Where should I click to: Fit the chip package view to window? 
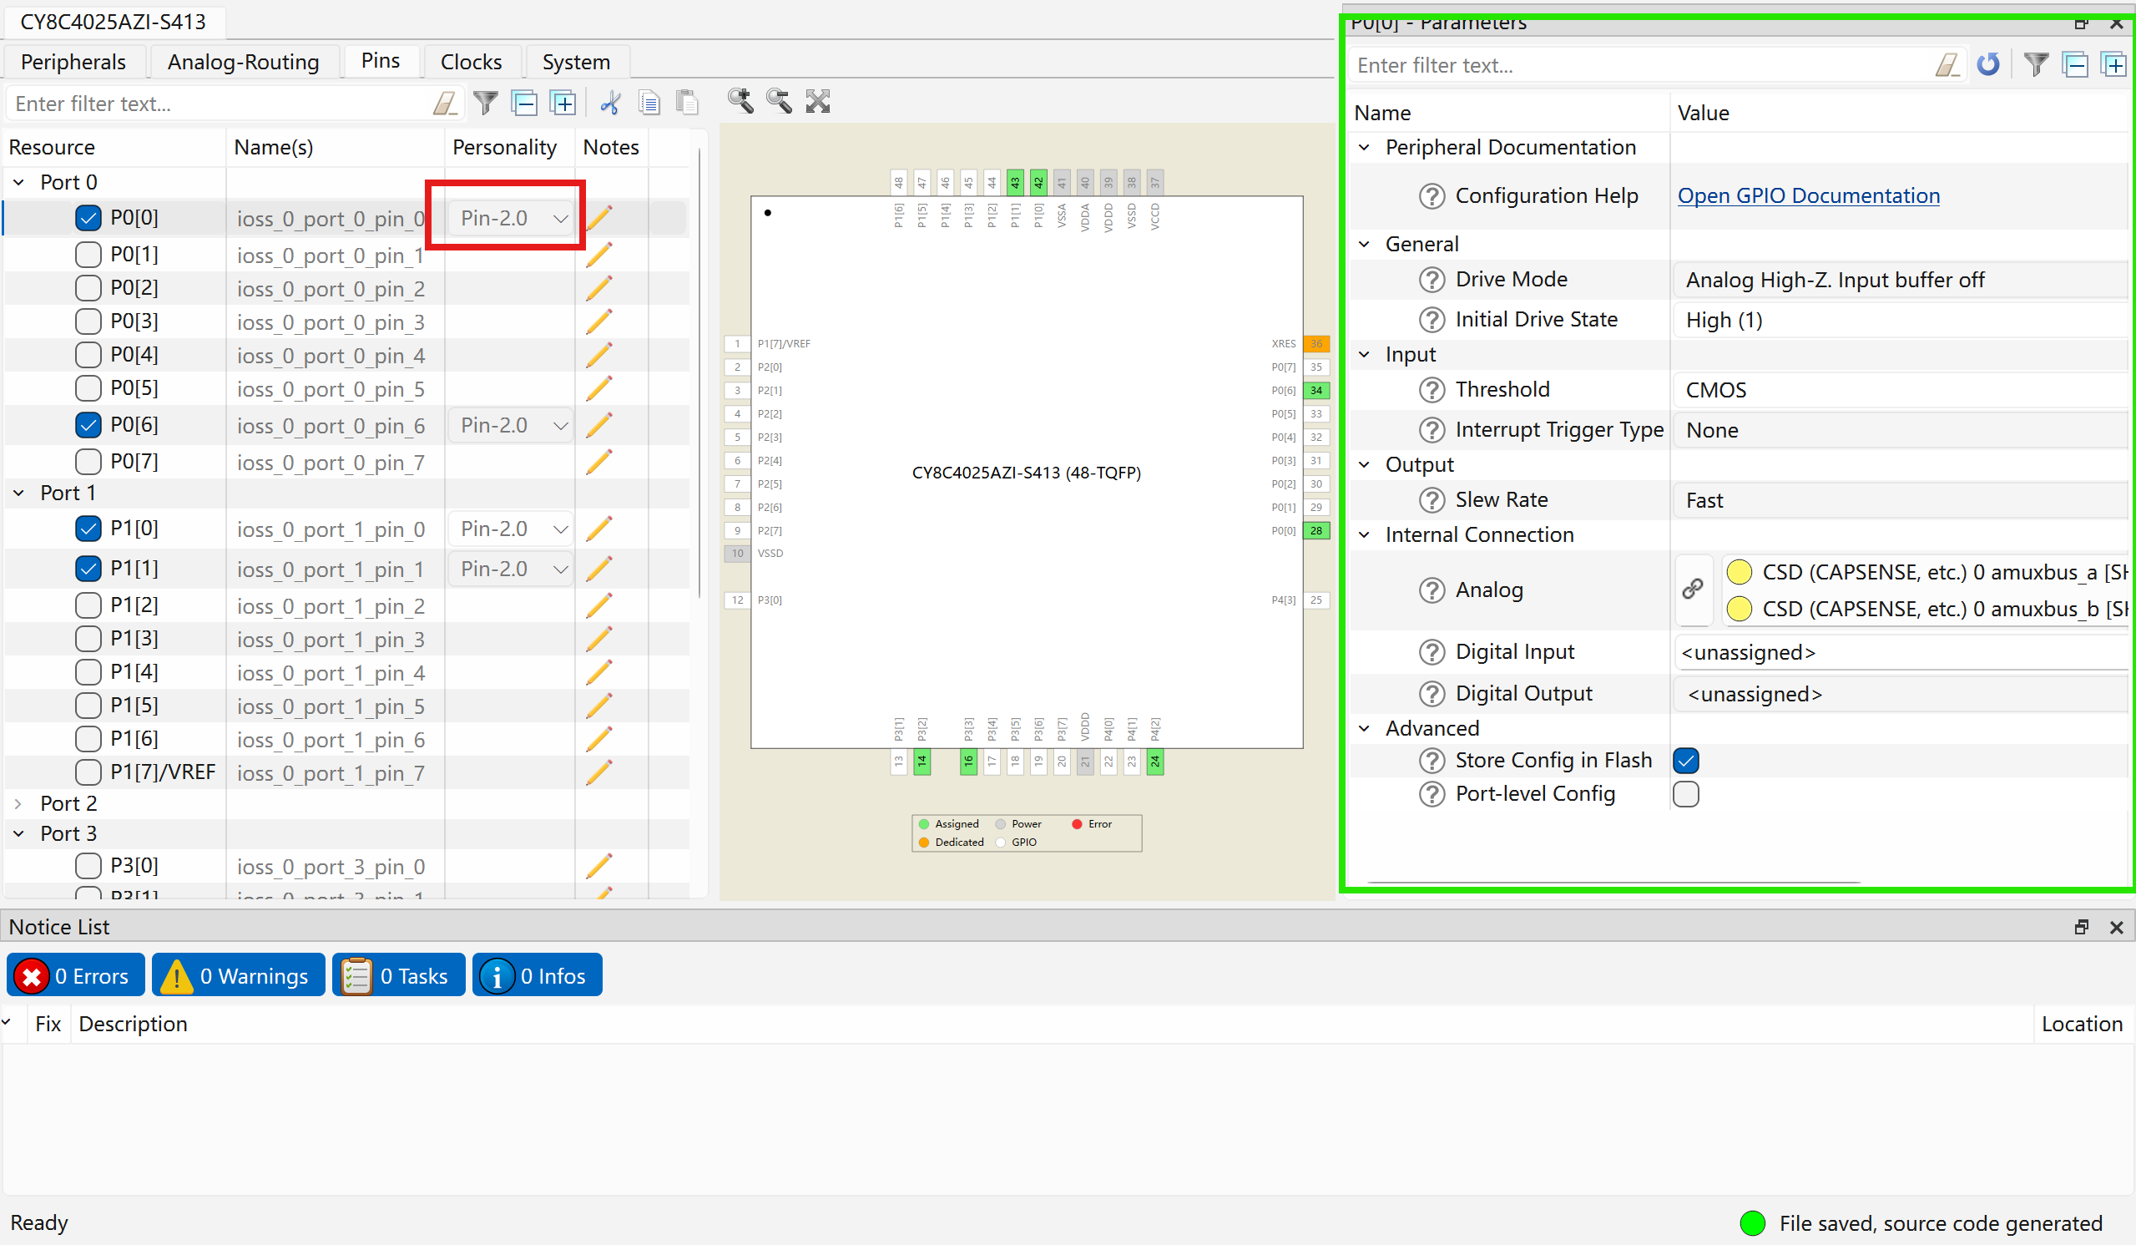pos(818,102)
